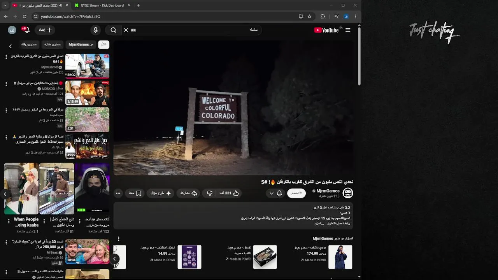This screenshot has width=498, height=280.
Task: Select the 'From MjrmGames' filter chip
Action: (81, 44)
